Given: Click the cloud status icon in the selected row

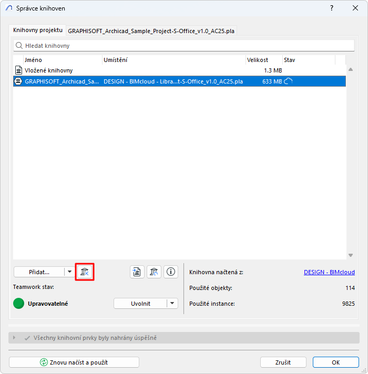Looking at the screenshot, I should click(288, 81).
